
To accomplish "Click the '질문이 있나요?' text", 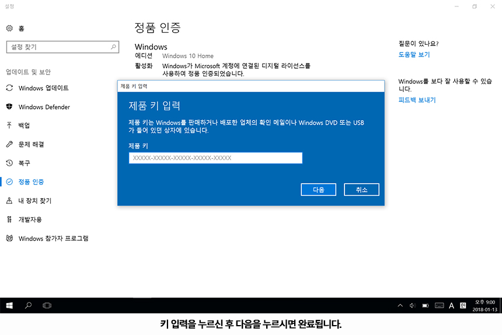I will pos(419,44).
